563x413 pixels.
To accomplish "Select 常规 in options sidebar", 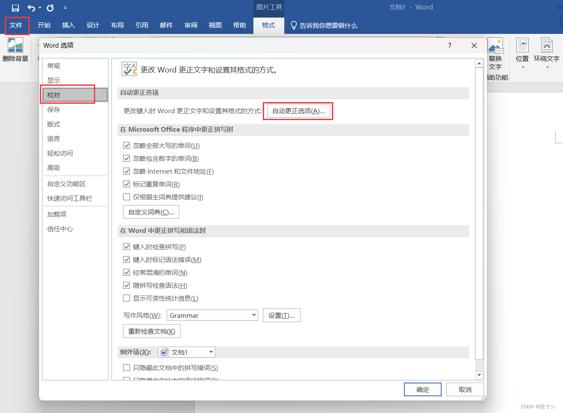I will coord(75,66).
